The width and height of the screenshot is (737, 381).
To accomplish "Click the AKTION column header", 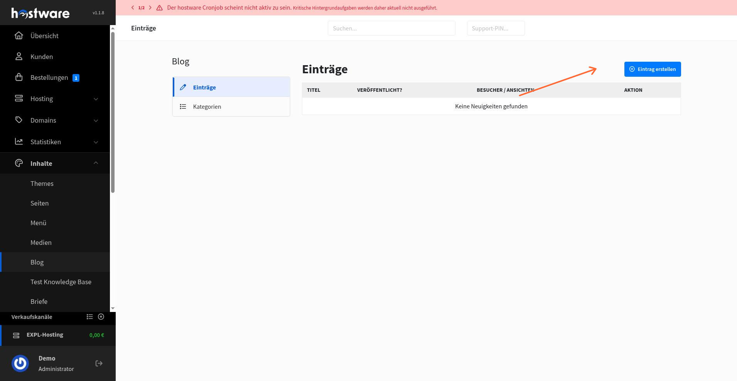I will coord(633,90).
